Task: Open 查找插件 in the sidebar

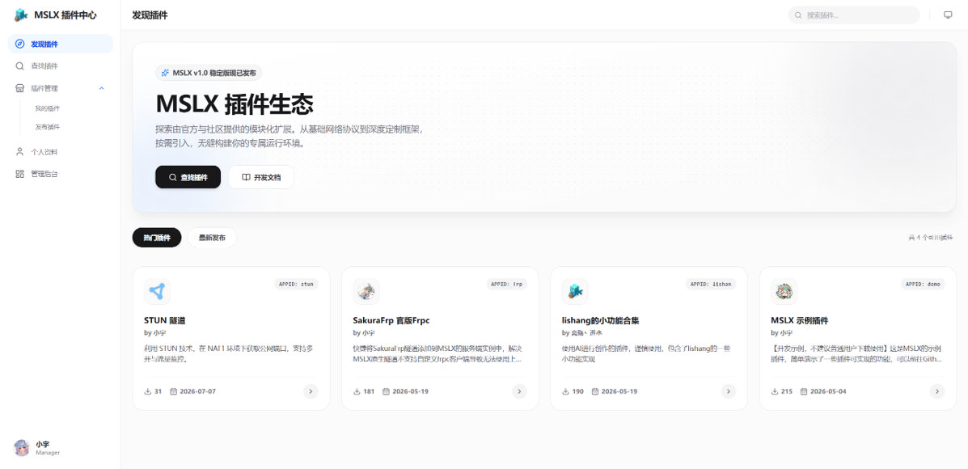Action: coord(60,66)
